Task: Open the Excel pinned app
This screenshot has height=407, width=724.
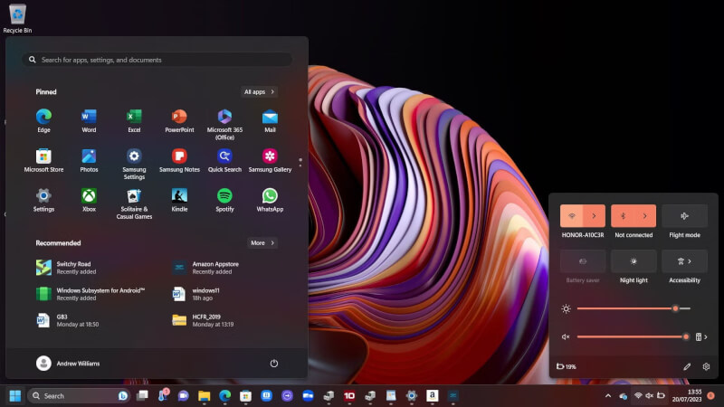Action: 134,121
